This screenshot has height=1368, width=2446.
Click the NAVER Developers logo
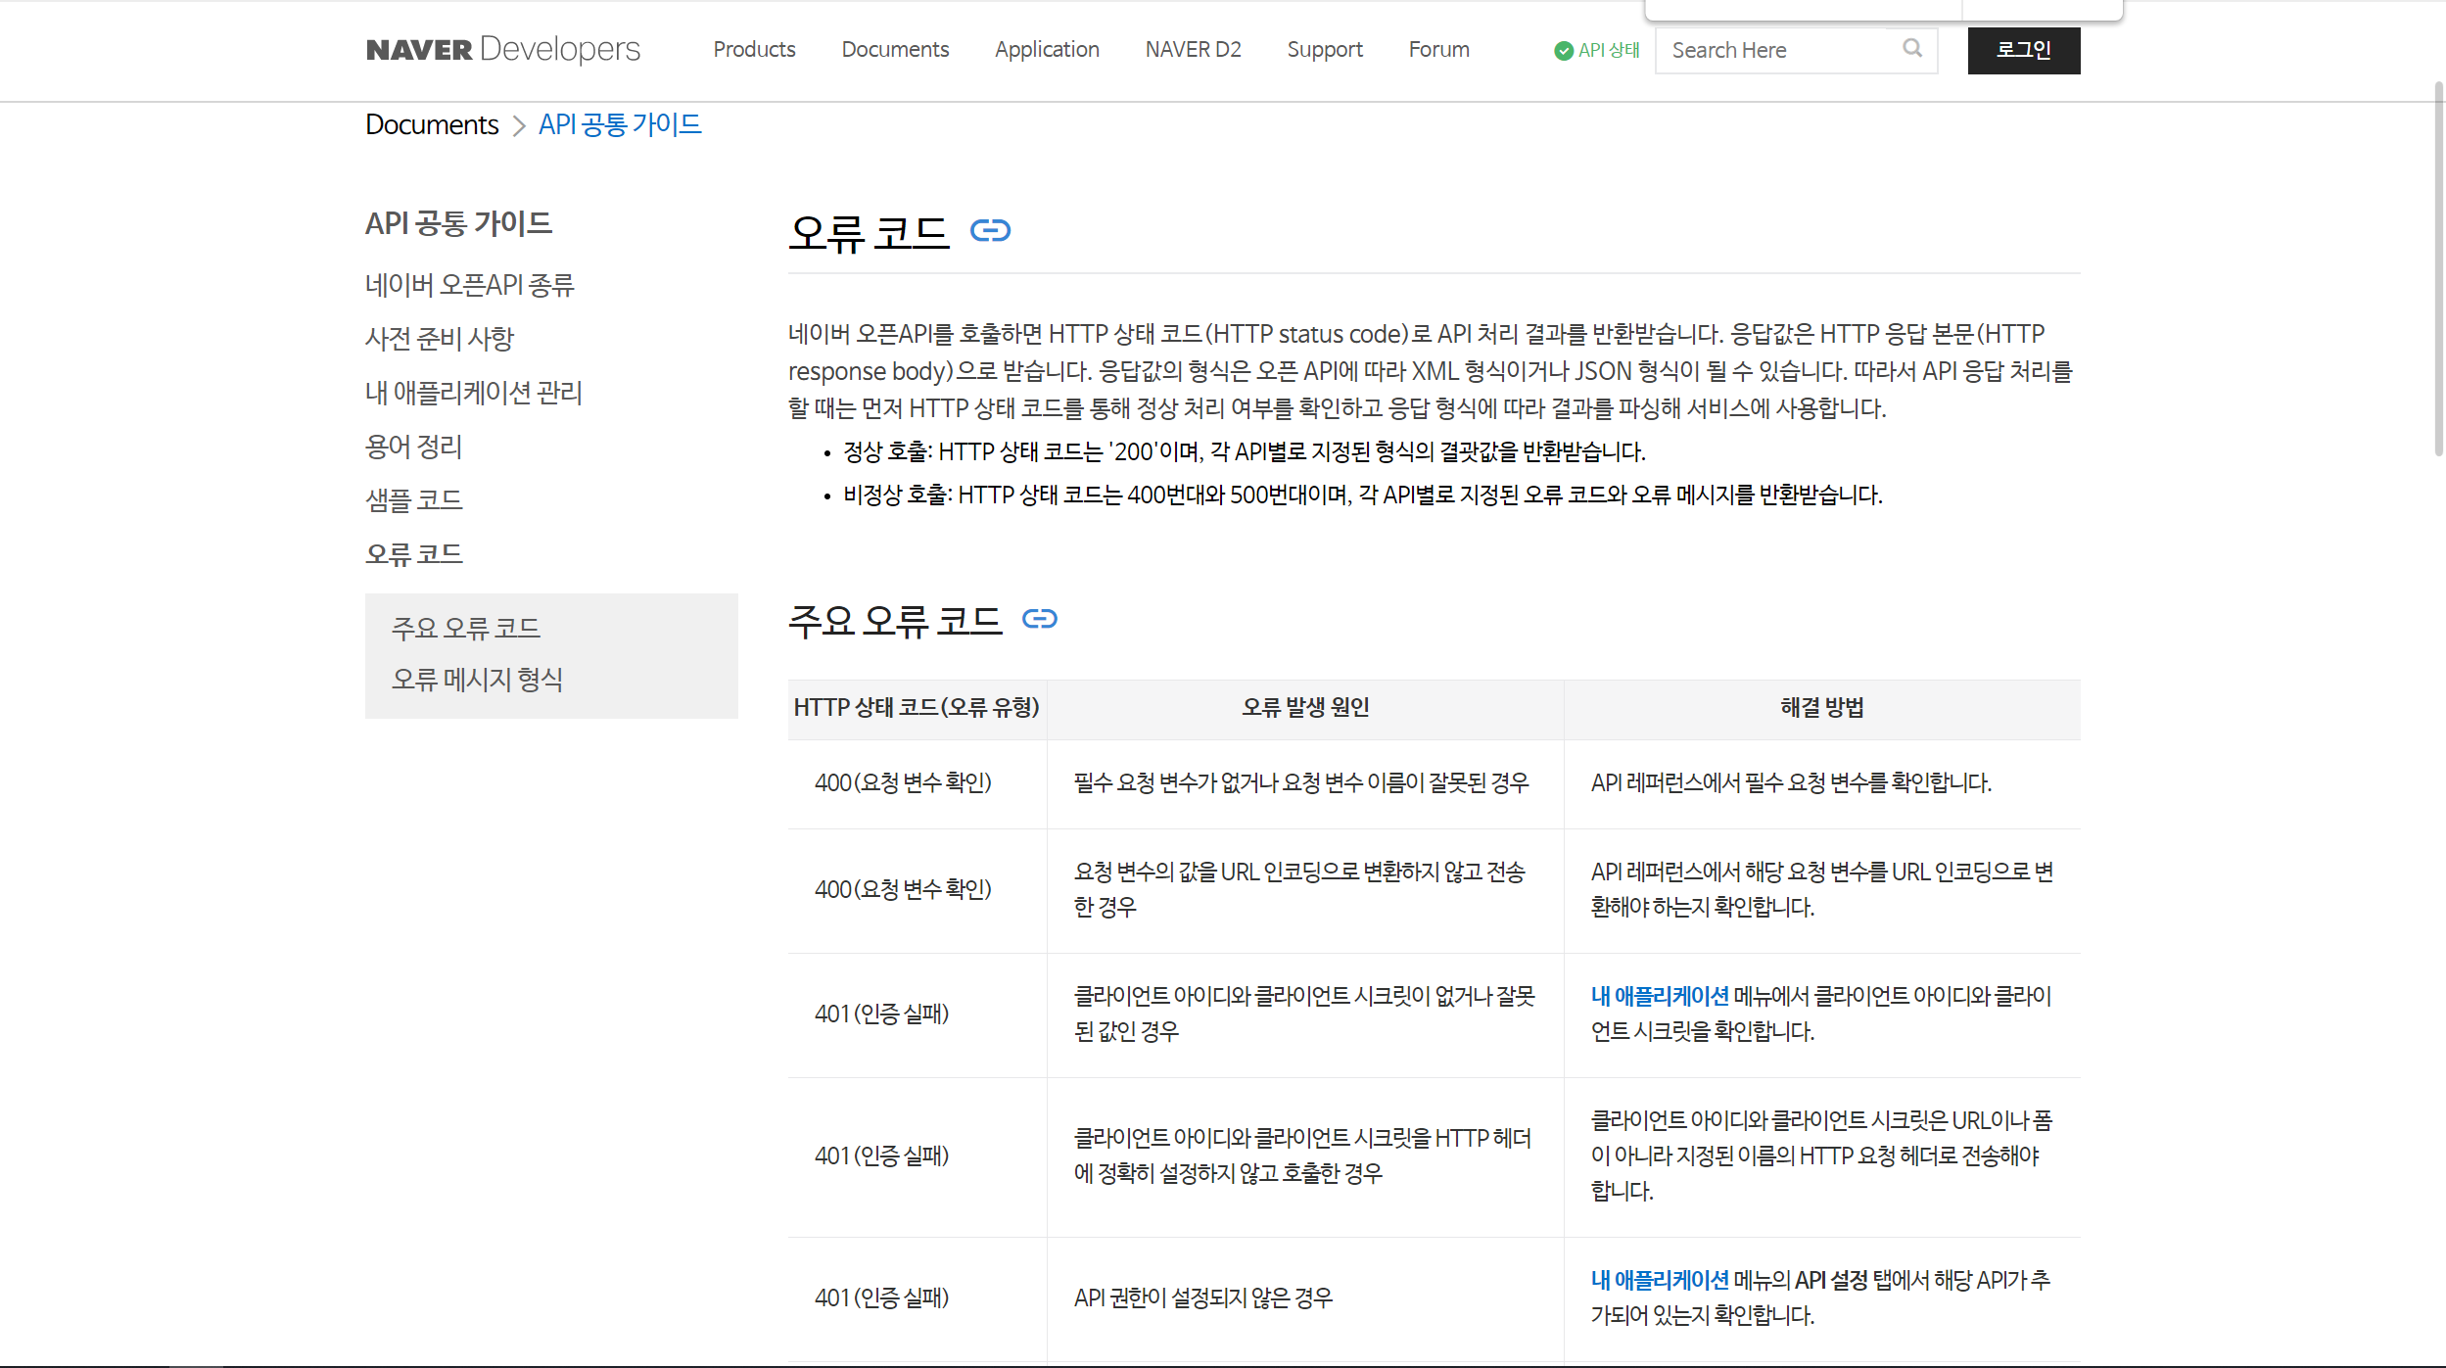[502, 49]
